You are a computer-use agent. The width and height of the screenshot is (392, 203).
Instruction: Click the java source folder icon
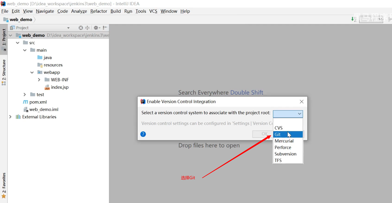tap(40, 58)
